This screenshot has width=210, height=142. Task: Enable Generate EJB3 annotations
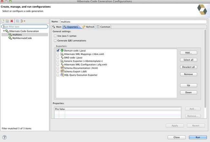[x=55, y=40]
